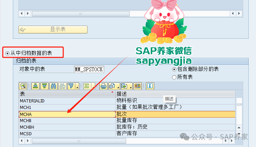Open the Details magnifier icon in ALV toolbar
Image resolution: width=256 pixels, height=147 pixels.
(23, 86)
